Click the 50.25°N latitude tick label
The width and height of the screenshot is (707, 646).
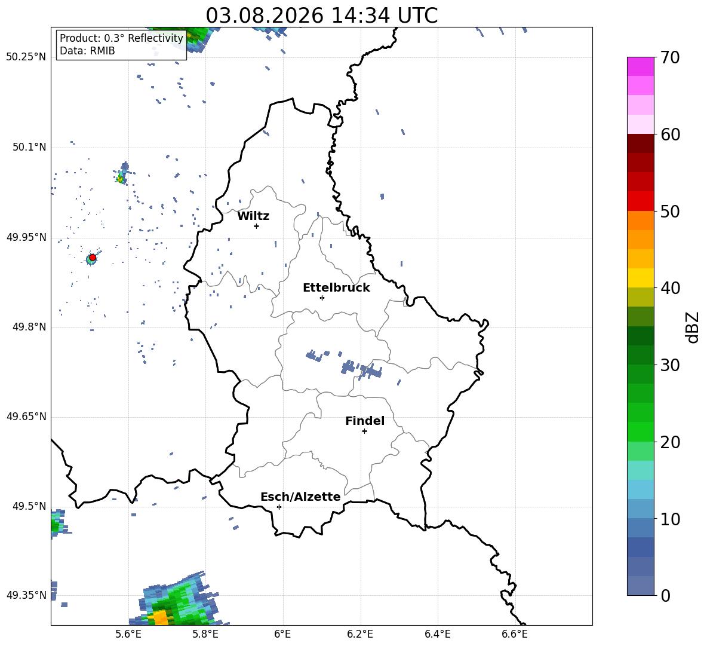pyautogui.click(x=26, y=57)
